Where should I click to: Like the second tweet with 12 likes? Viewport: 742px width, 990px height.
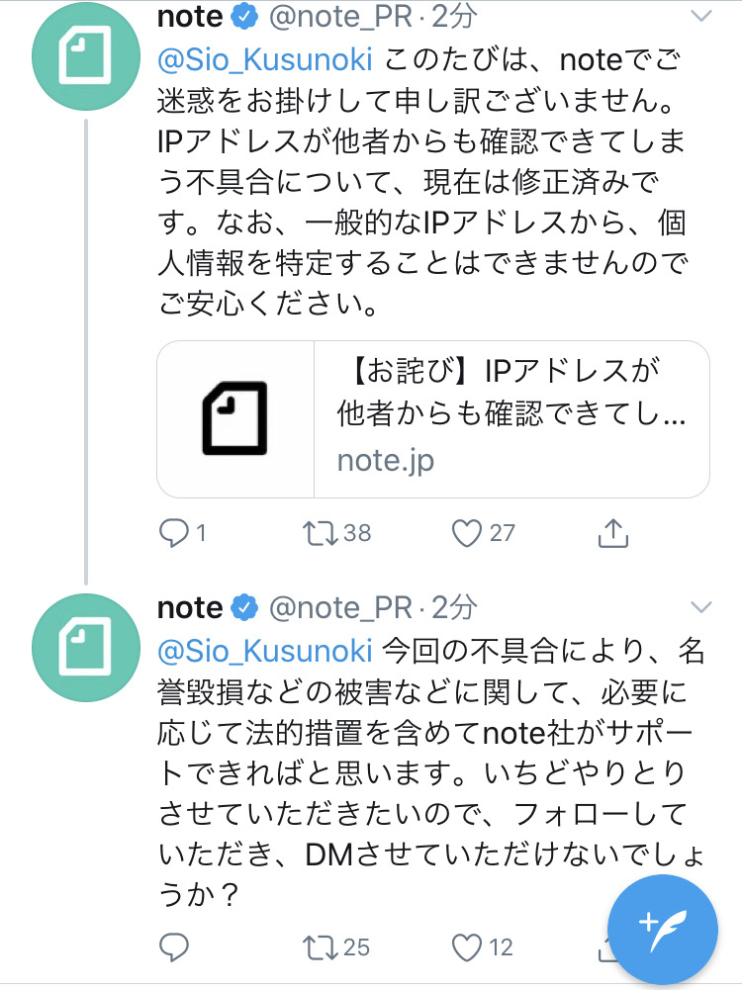[467, 947]
